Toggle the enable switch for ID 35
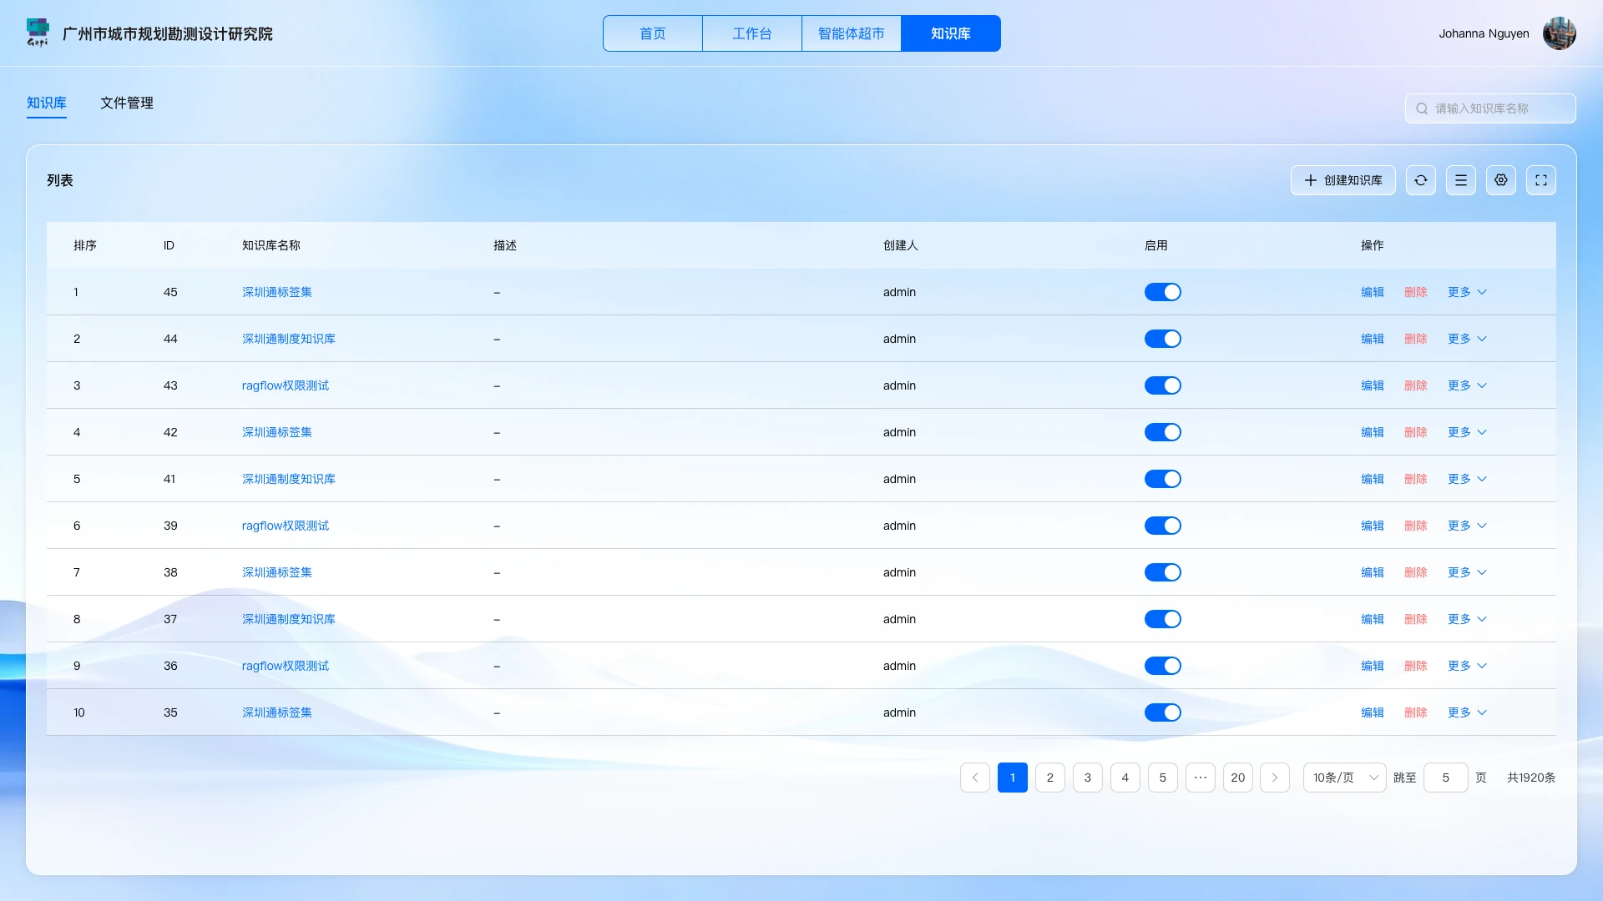The height and width of the screenshot is (901, 1603). (x=1162, y=712)
